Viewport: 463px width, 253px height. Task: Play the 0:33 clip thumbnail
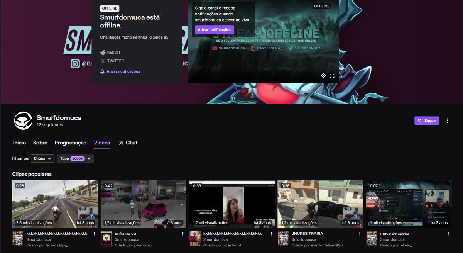tap(232, 204)
